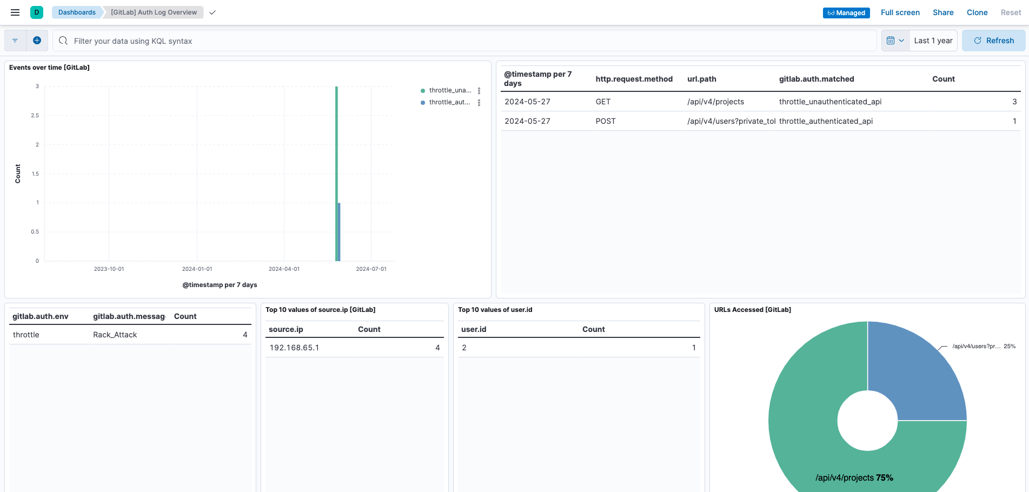This screenshot has height=492, width=1029.
Task: Click the green dot next to throttle_una legend
Action: (x=422, y=90)
